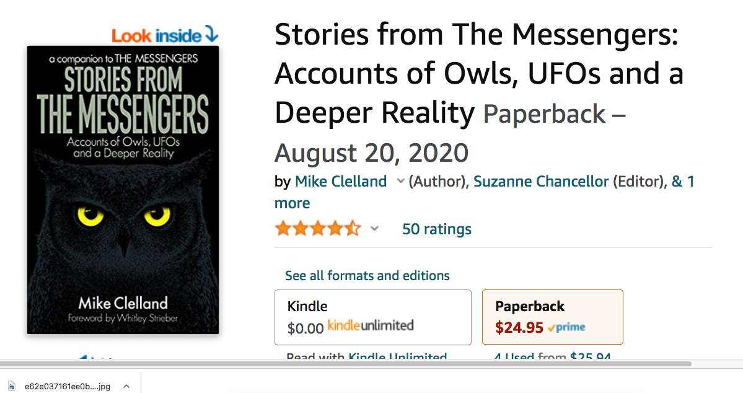Open Suzanne Chancellor editor link
Image resolution: width=743 pixels, height=393 pixels.
[x=540, y=181]
